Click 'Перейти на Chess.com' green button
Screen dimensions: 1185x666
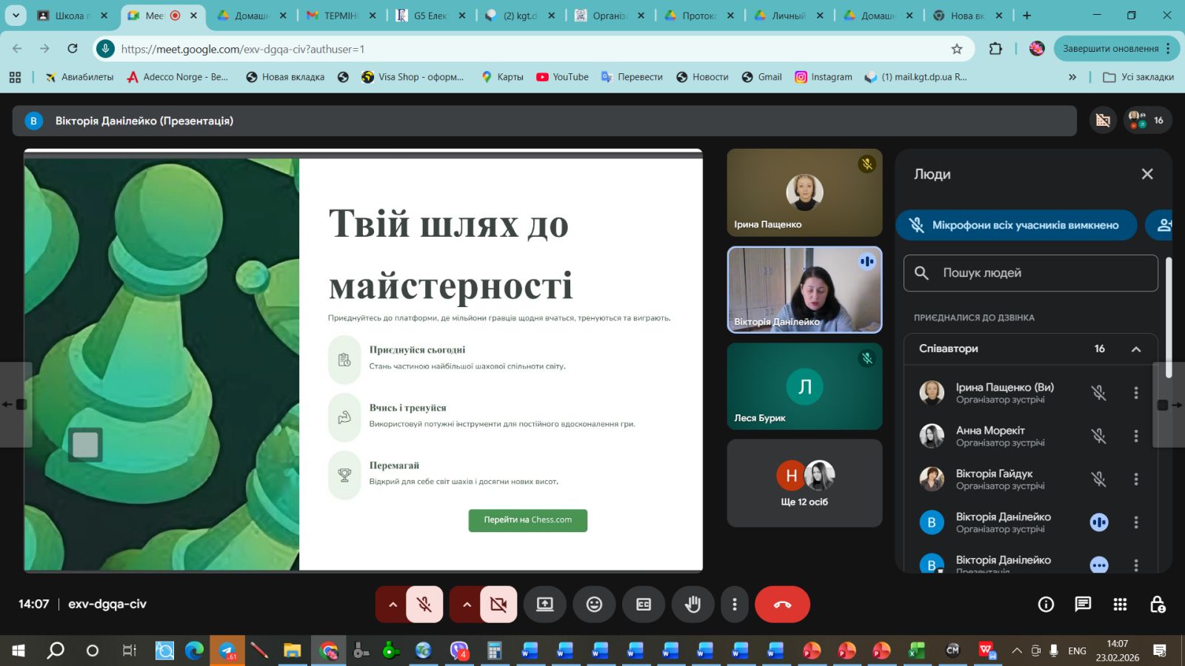[x=527, y=520]
